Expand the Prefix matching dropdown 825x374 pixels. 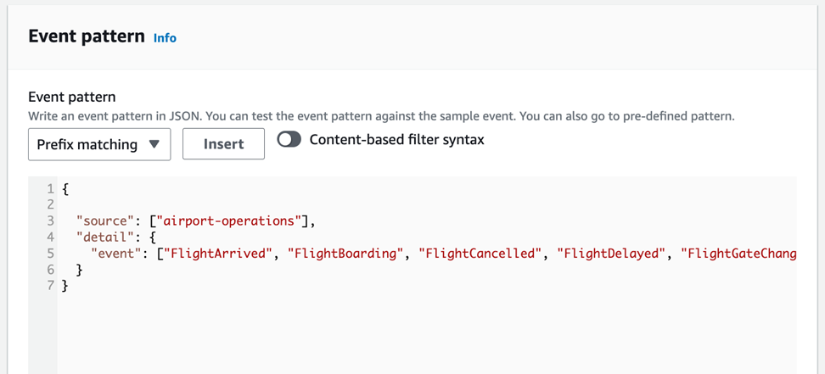point(99,144)
